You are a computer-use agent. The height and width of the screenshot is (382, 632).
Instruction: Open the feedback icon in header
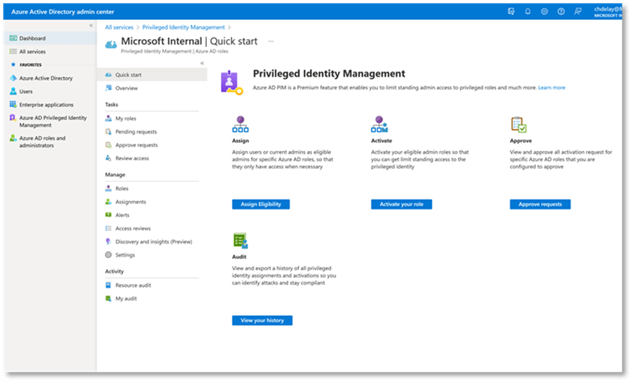coord(577,11)
